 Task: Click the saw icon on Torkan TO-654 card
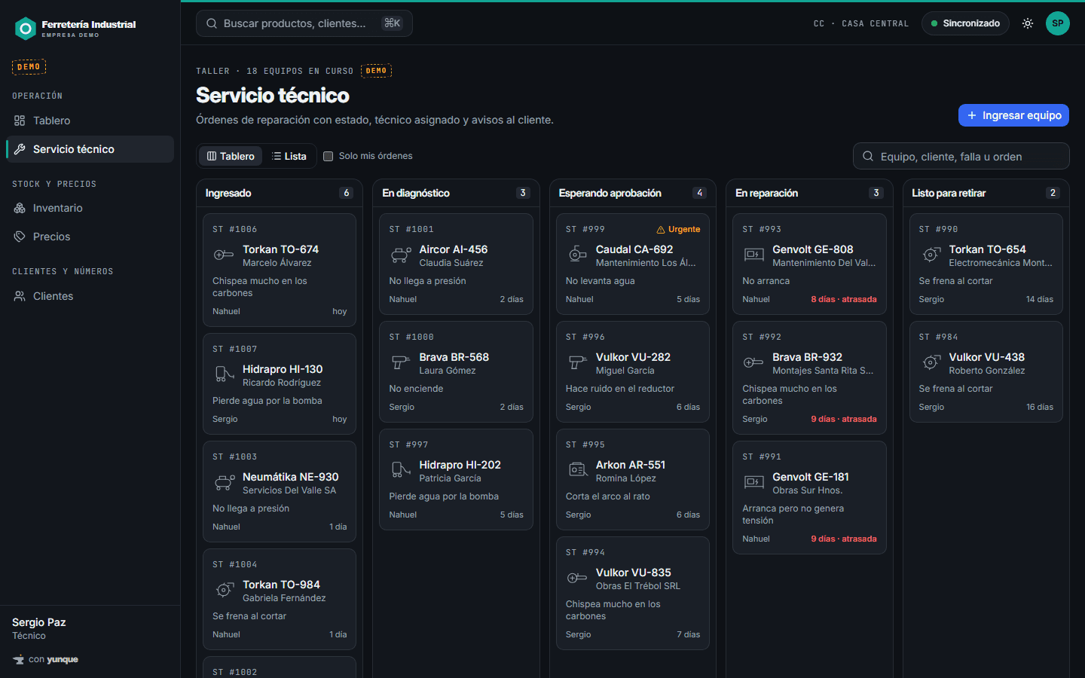click(931, 255)
